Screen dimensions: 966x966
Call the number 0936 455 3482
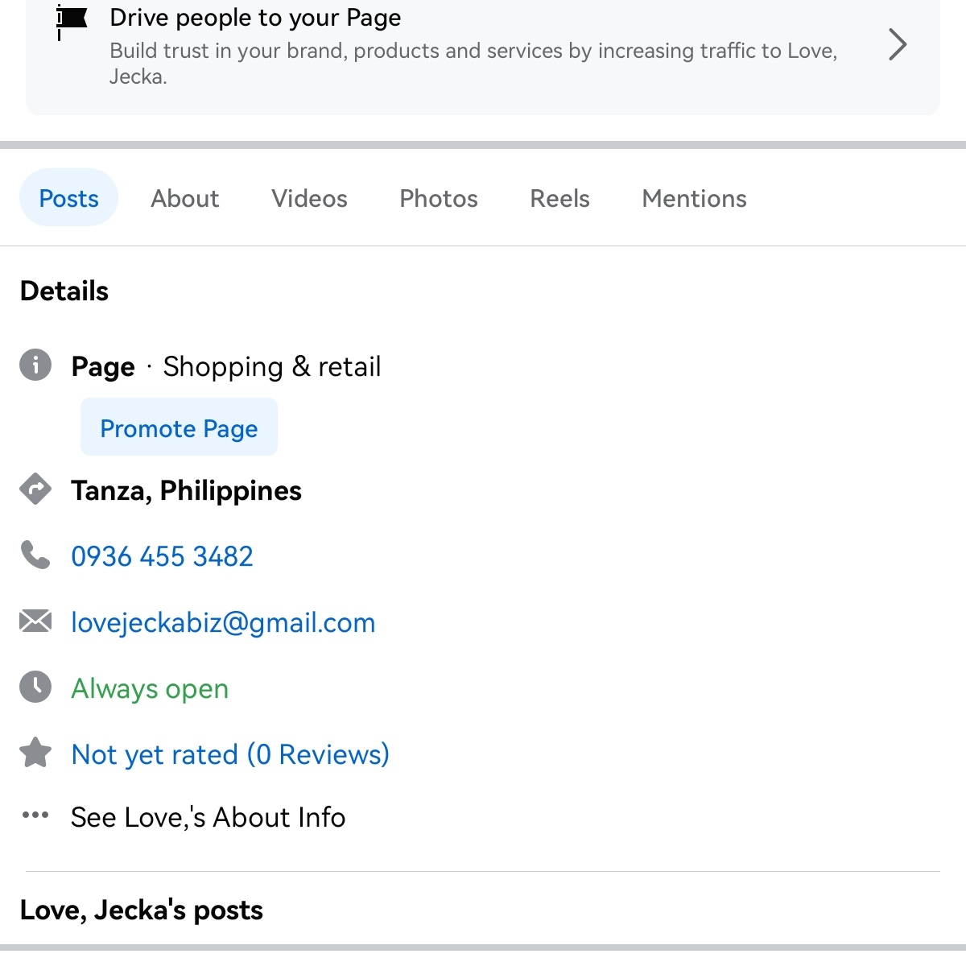click(x=162, y=556)
